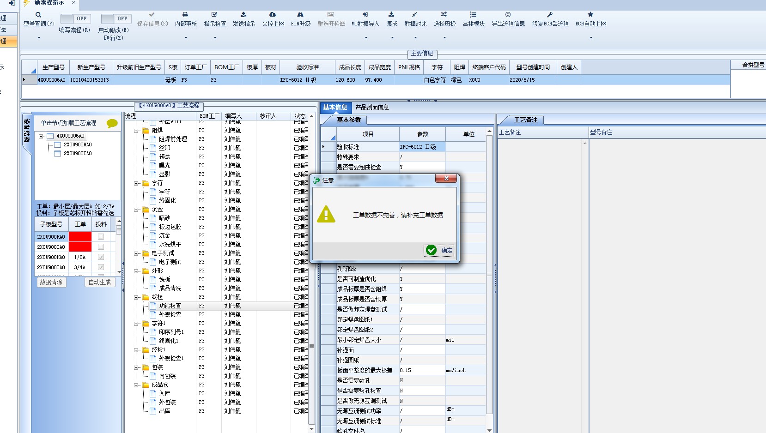Click the arrow icon at top-left sidebar
This screenshot has width=766, height=433.
[x=12, y=3]
